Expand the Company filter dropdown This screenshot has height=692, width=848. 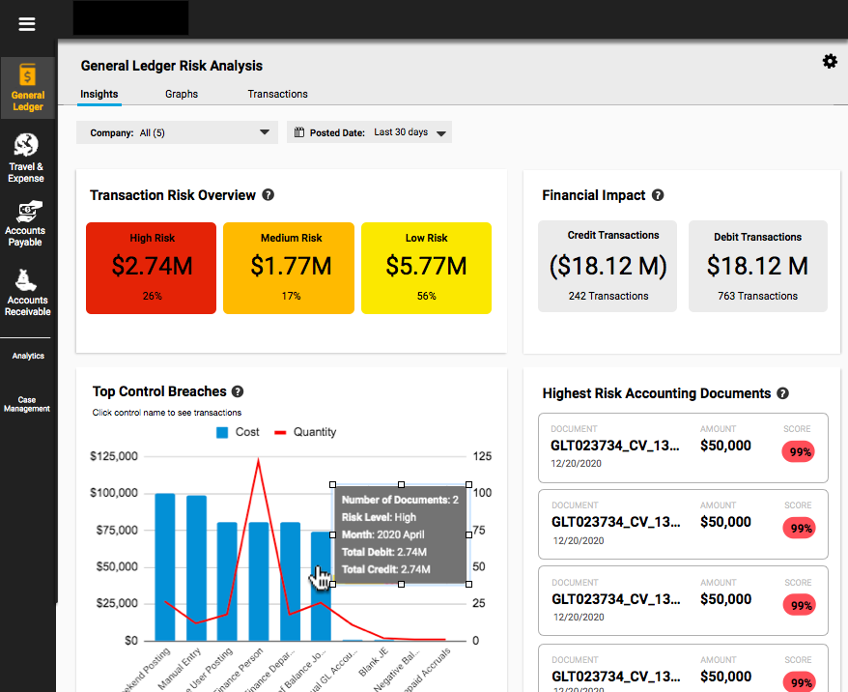[178, 132]
